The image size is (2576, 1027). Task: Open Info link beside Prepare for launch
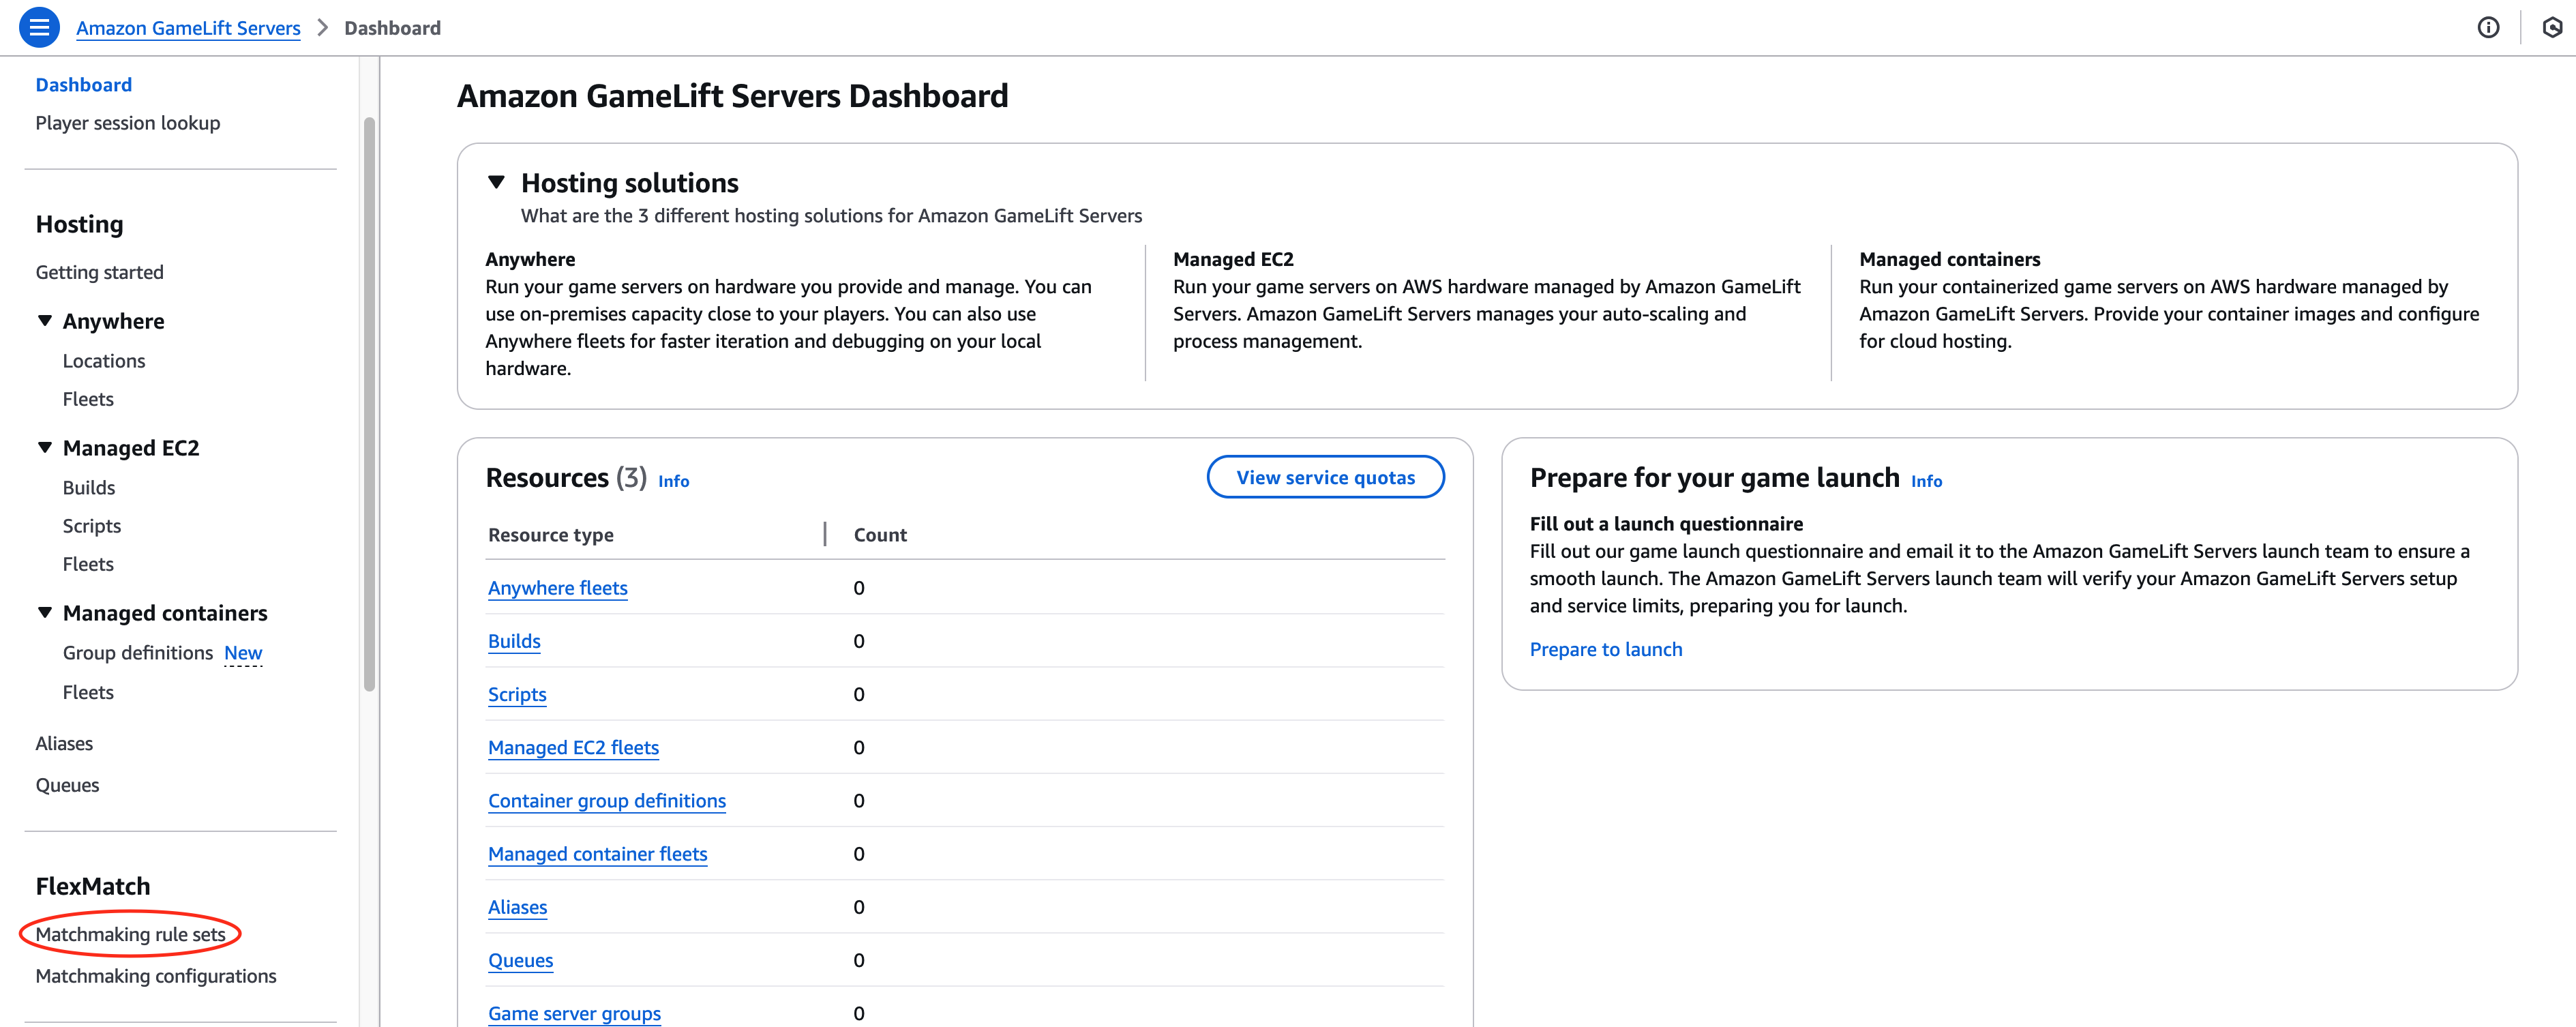coord(1926,481)
